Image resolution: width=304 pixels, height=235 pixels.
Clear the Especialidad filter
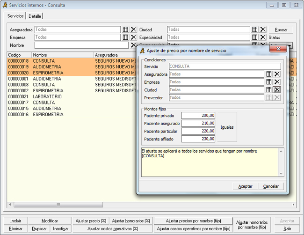click(x=263, y=37)
